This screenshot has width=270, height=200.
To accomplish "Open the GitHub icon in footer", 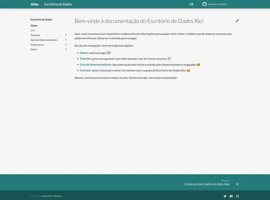I will (x=237, y=196).
